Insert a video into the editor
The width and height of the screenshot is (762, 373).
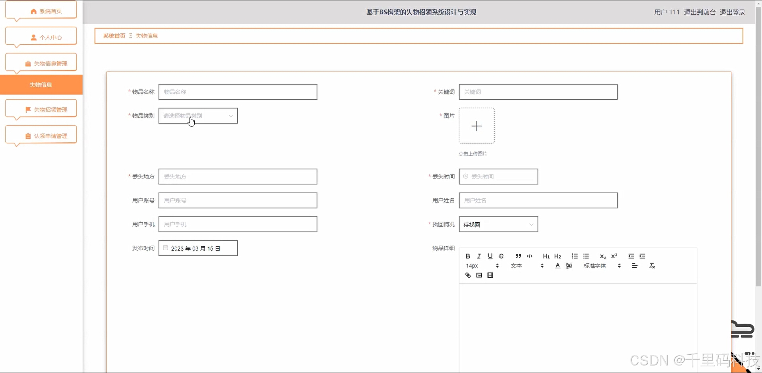[x=490, y=275]
